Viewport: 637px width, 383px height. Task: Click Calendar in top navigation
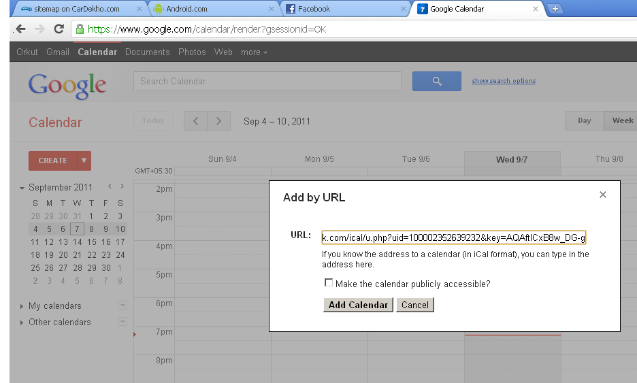point(97,52)
